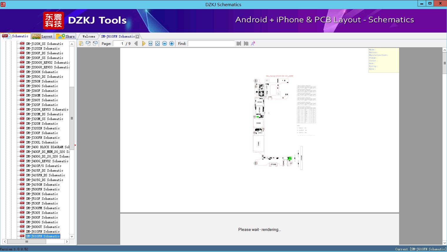Image resolution: width=447 pixels, height=252 pixels.
Task: Open SM-J120ZN Schematic
Action: click(x=43, y=48)
